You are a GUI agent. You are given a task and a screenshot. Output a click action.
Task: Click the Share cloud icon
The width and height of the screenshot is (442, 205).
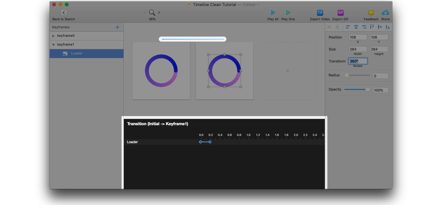tap(385, 13)
